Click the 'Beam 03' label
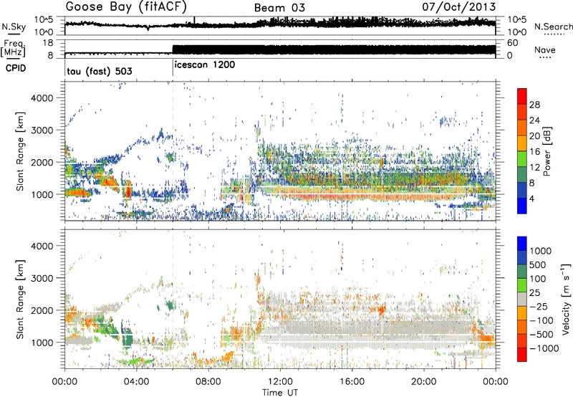 (279, 8)
